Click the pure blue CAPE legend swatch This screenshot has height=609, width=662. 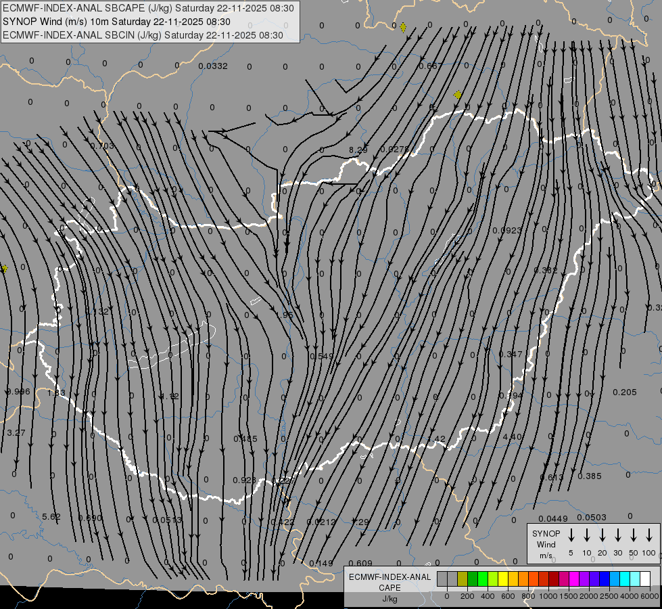click(605, 579)
